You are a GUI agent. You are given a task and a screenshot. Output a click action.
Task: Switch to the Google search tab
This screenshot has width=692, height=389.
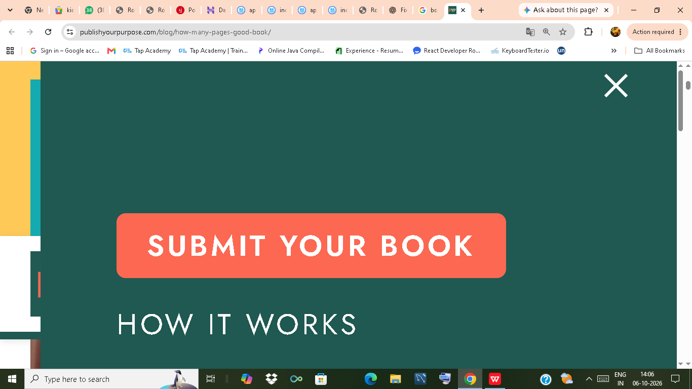click(428, 10)
